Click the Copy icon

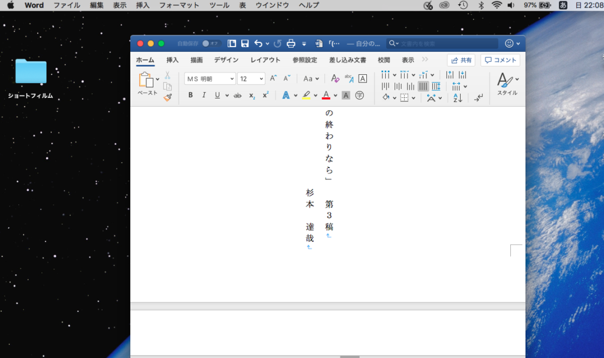[x=167, y=86]
